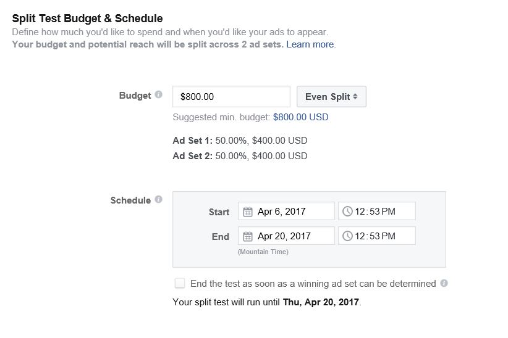Open the Even Split dropdown

tap(331, 96)
